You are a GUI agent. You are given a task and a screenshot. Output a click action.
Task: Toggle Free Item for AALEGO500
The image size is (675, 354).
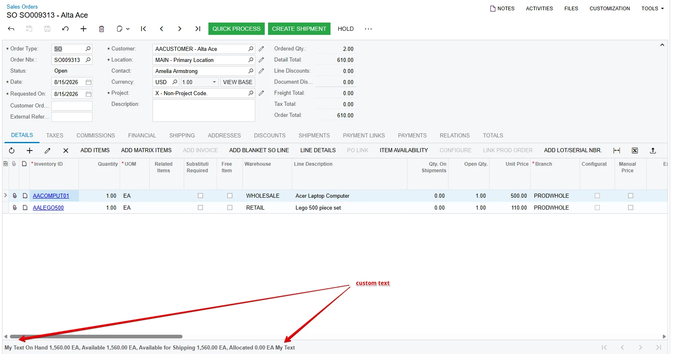[230, 208]
